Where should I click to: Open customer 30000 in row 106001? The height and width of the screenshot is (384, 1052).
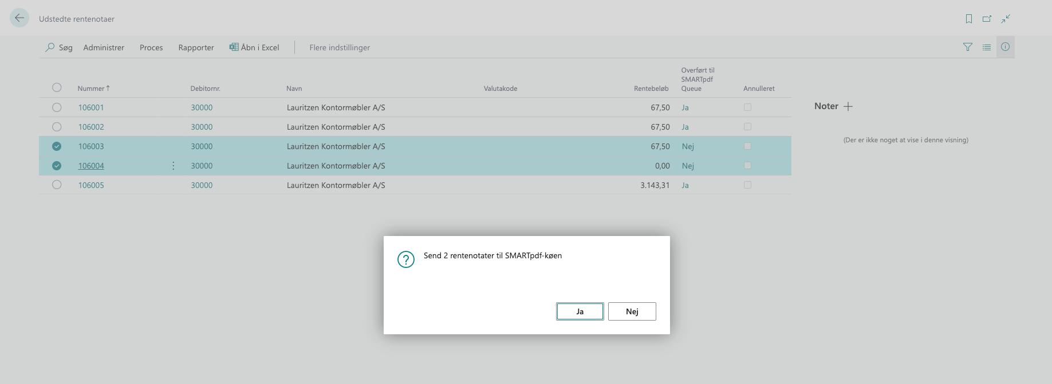click(202, 107)
